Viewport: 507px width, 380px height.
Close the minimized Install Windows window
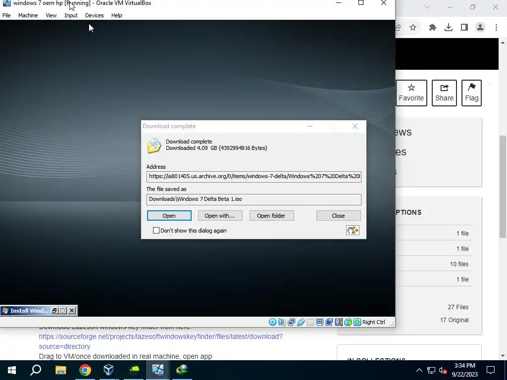click(72, 311)
